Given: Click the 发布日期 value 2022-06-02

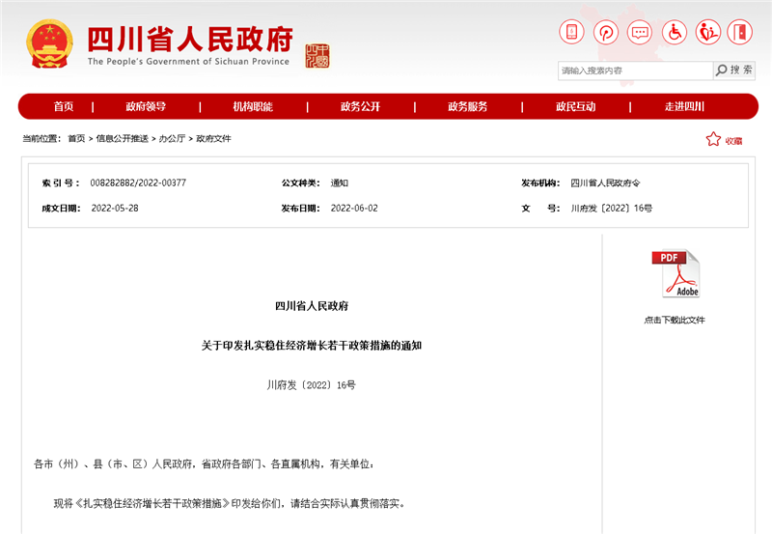Looking at the screenshot, I should [x=354, y=209].
